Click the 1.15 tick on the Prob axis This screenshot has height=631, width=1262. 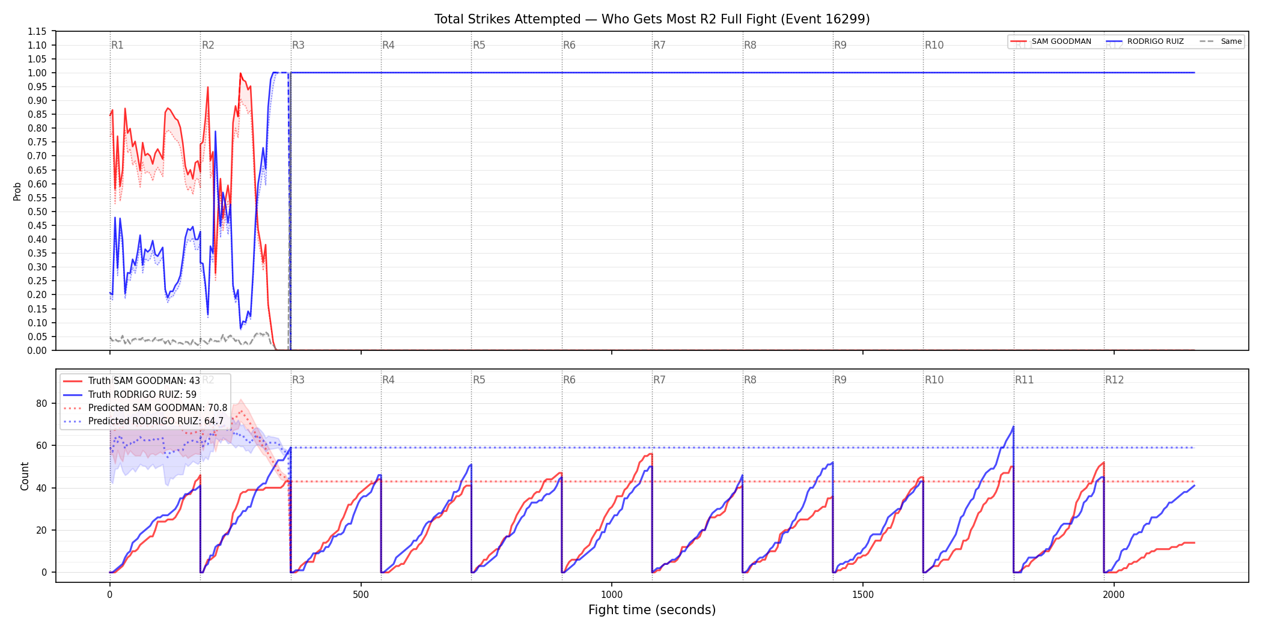[37, 31]
